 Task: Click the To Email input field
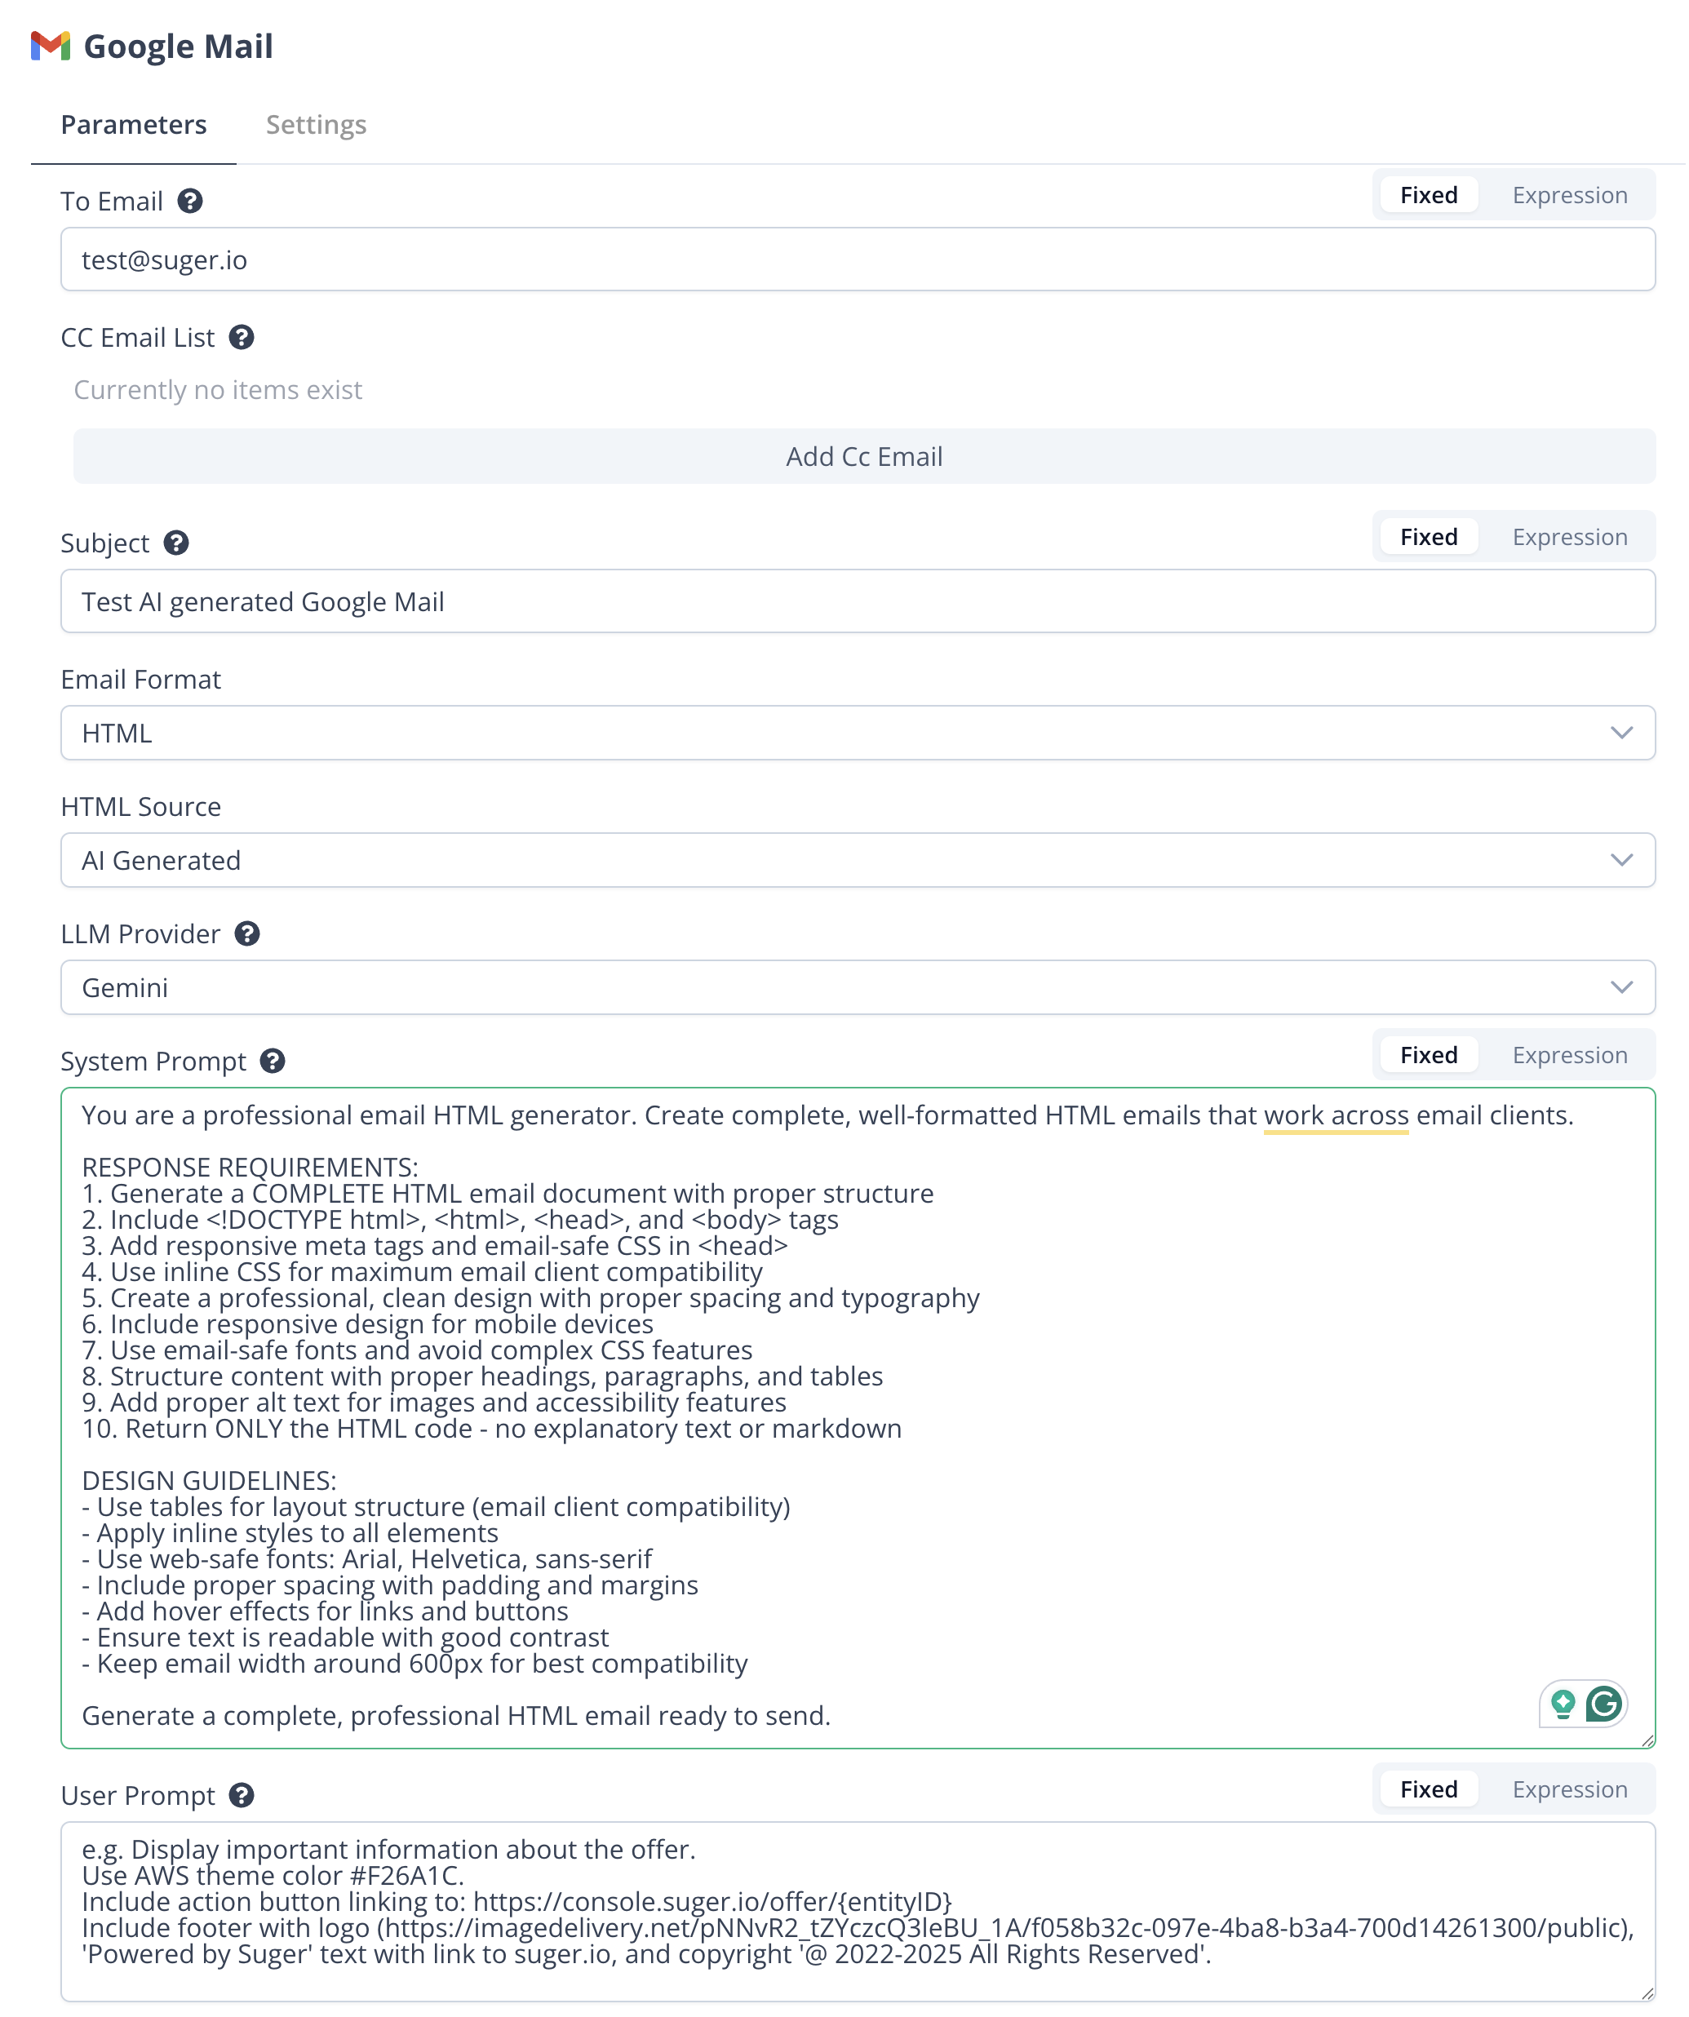tap(858, 260)
